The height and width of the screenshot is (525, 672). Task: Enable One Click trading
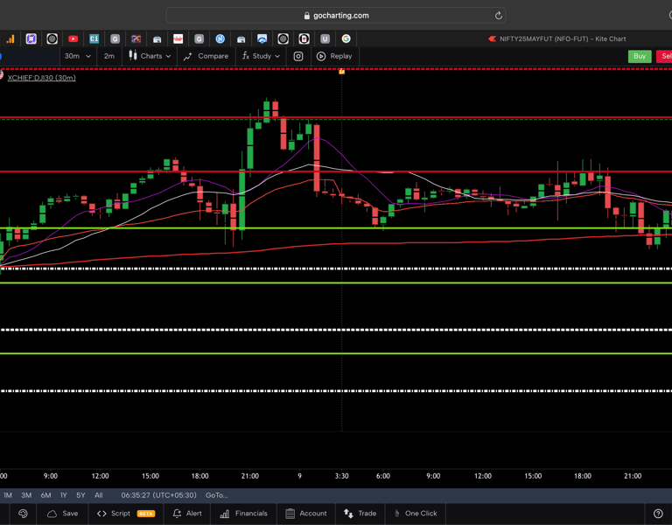pyautogui.click(x=416, y=514)
